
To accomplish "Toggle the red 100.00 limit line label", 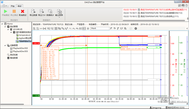I will [x=36, y=43].
